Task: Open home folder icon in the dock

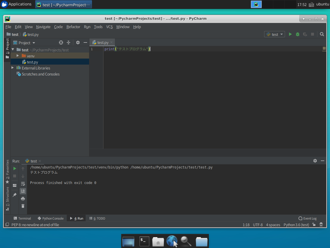Action: tap(158, 241)
